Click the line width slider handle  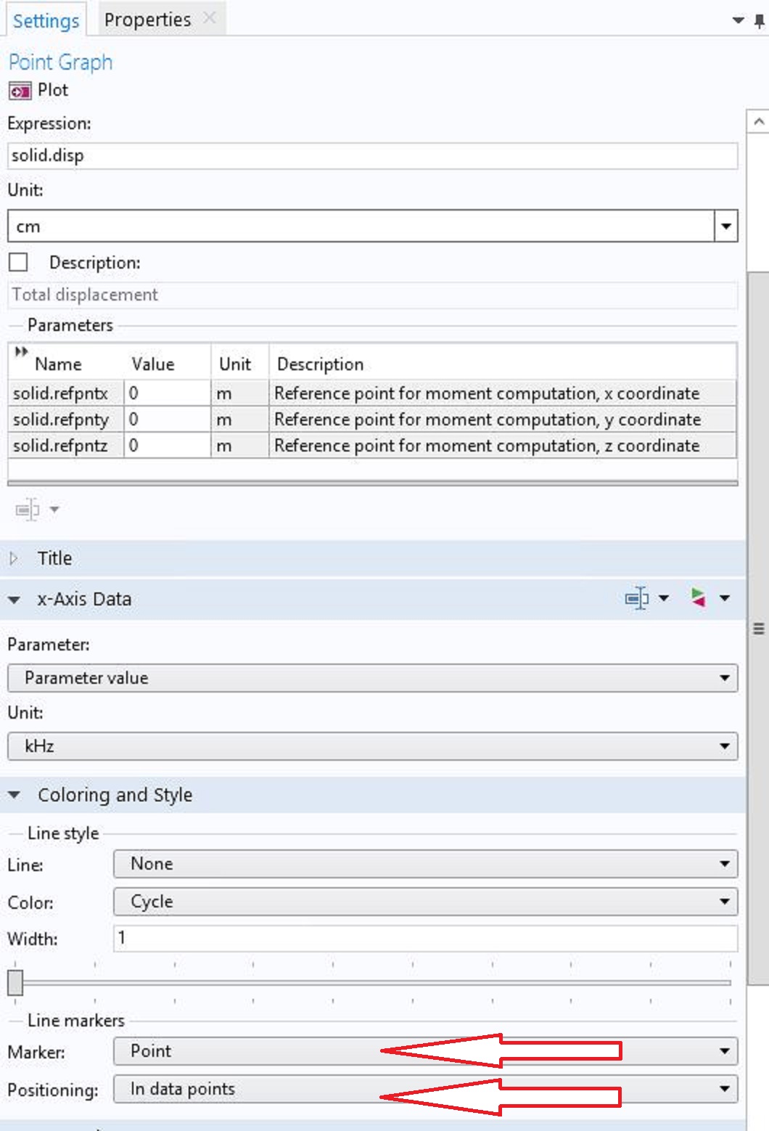coord(15,982)
